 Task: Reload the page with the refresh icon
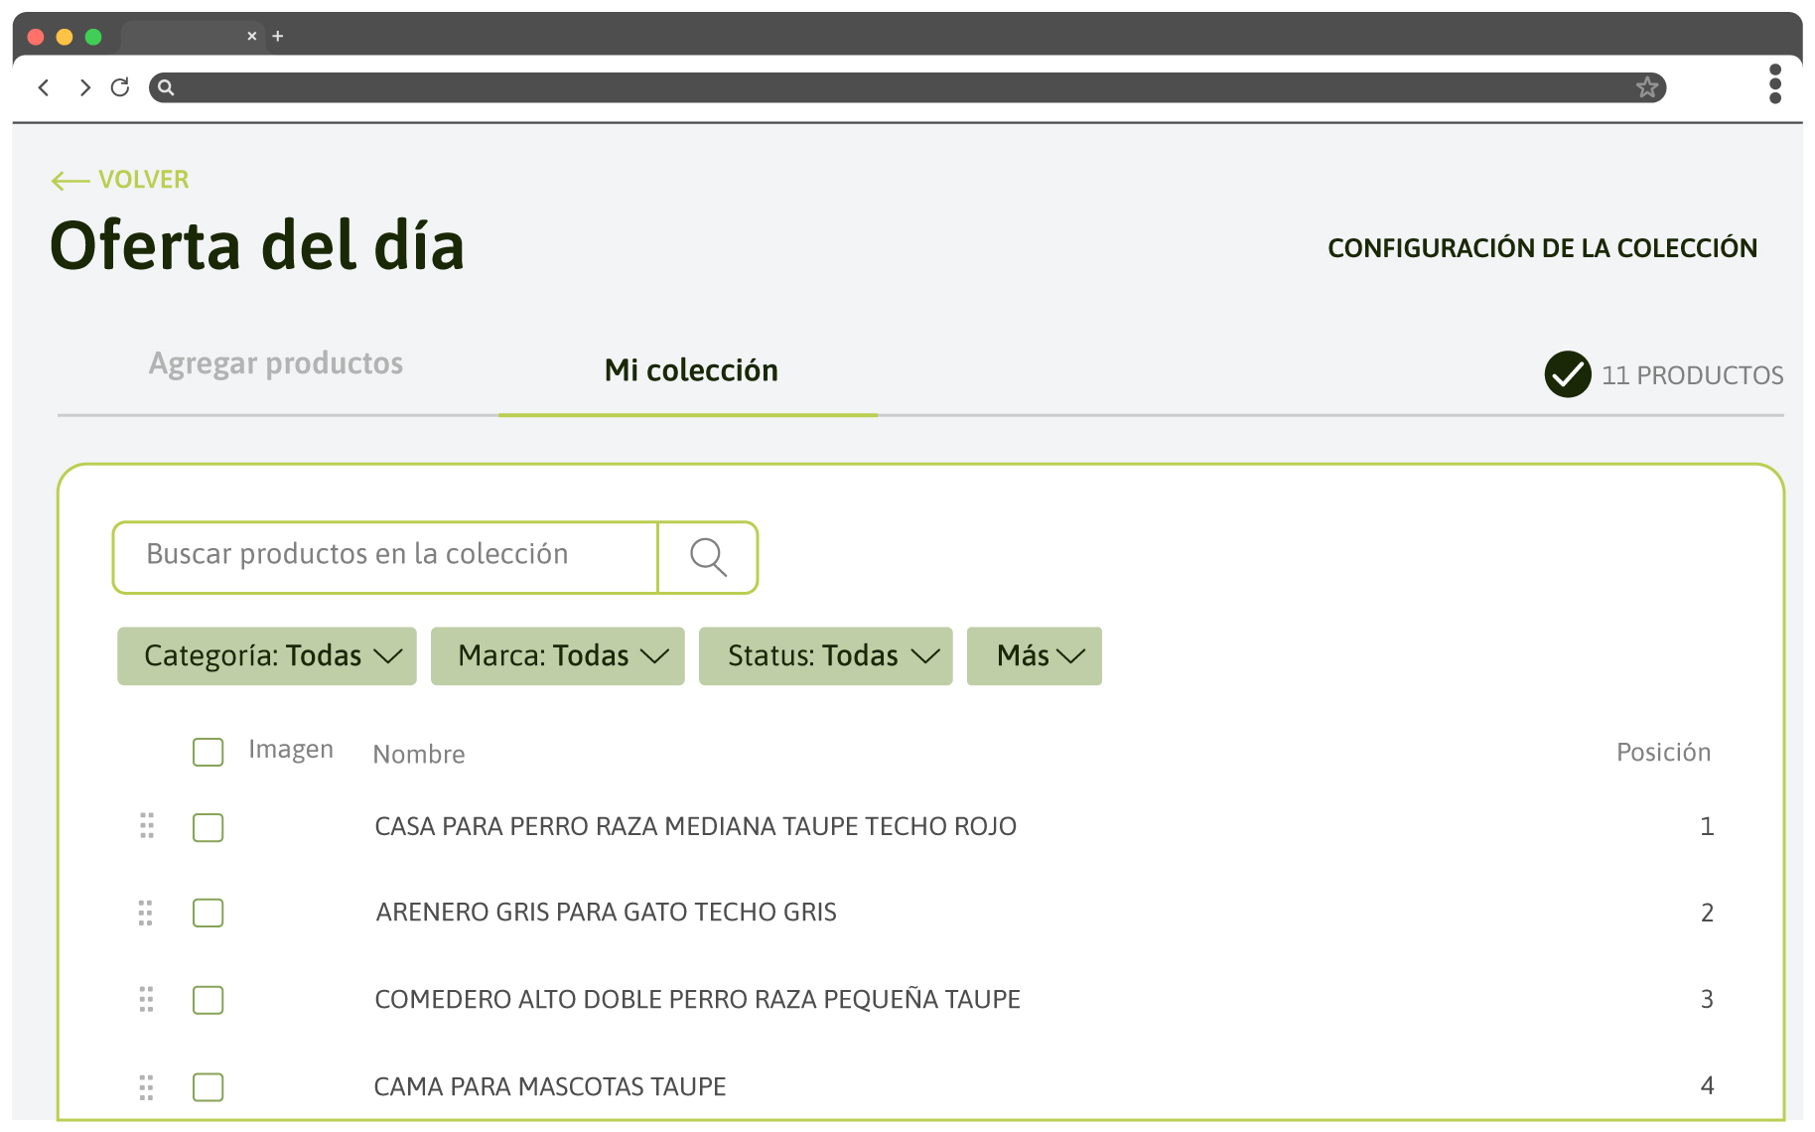point(120,87)
